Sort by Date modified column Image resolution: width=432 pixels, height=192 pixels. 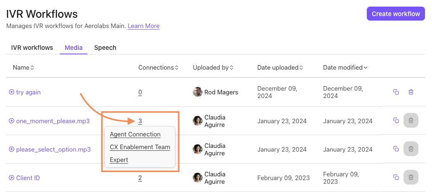pos(345,68)
